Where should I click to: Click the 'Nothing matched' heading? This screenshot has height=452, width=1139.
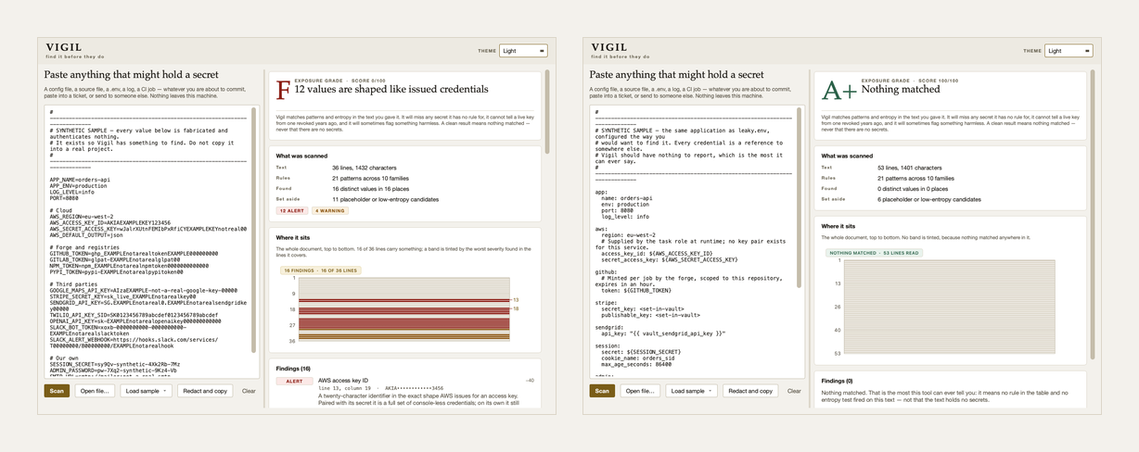point(901,90)
